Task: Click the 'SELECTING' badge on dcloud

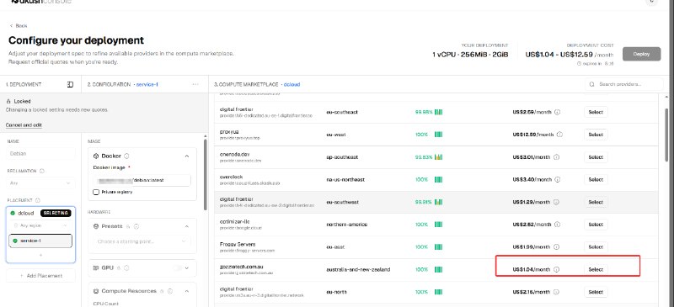Action: 56,213
